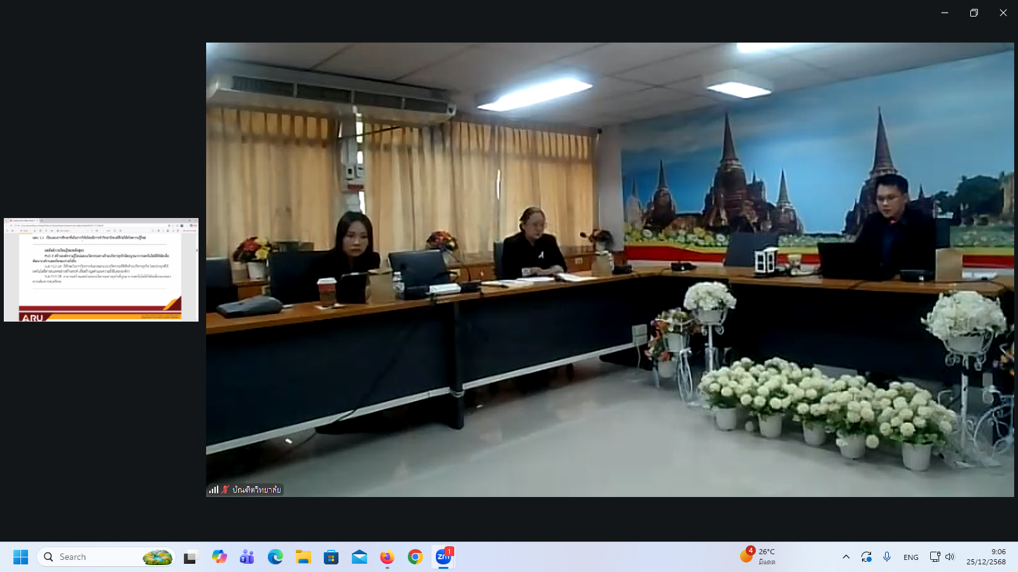Open File Explorer folder icon

(x=303, y=557)
